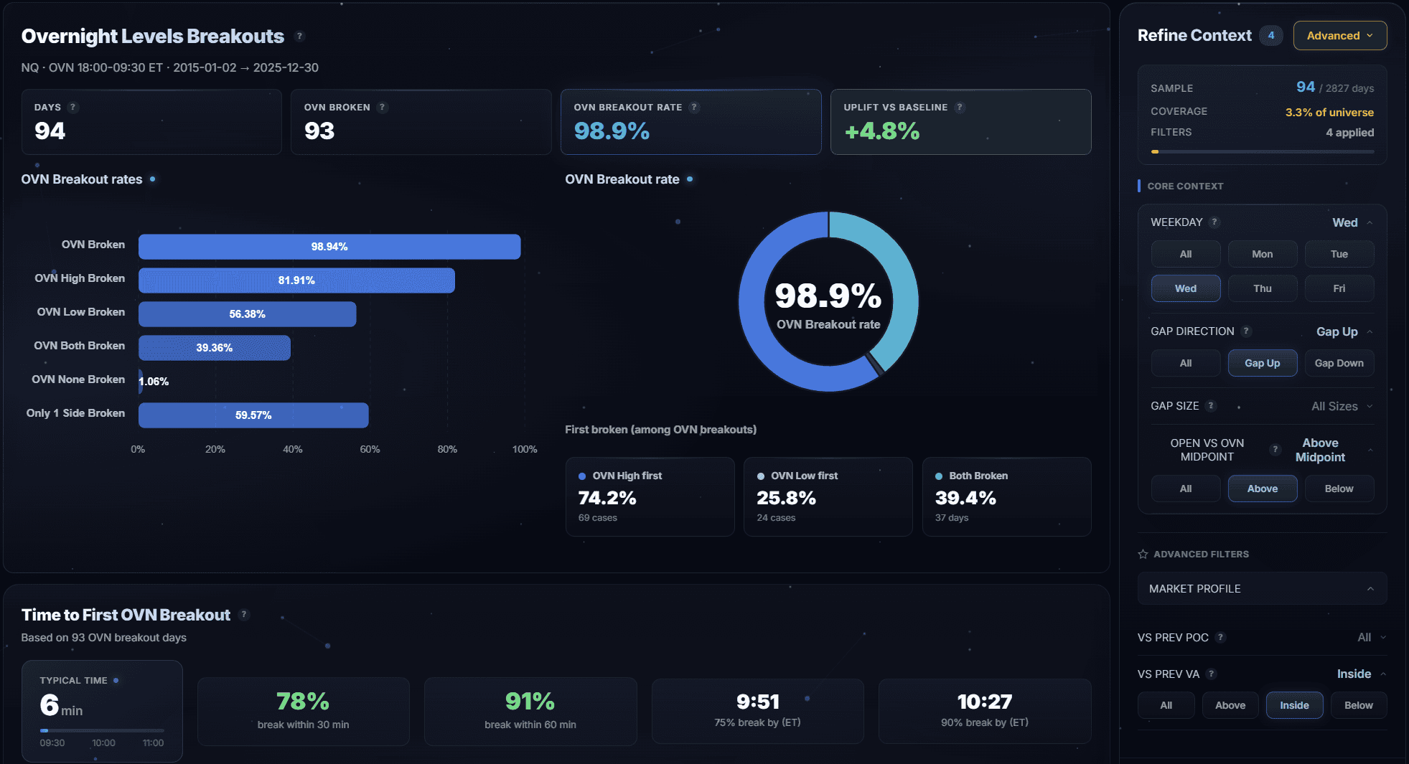Click help icon beside Time to First OVN Breakout
Viewport: 1409px width, 764px height.
244,614
